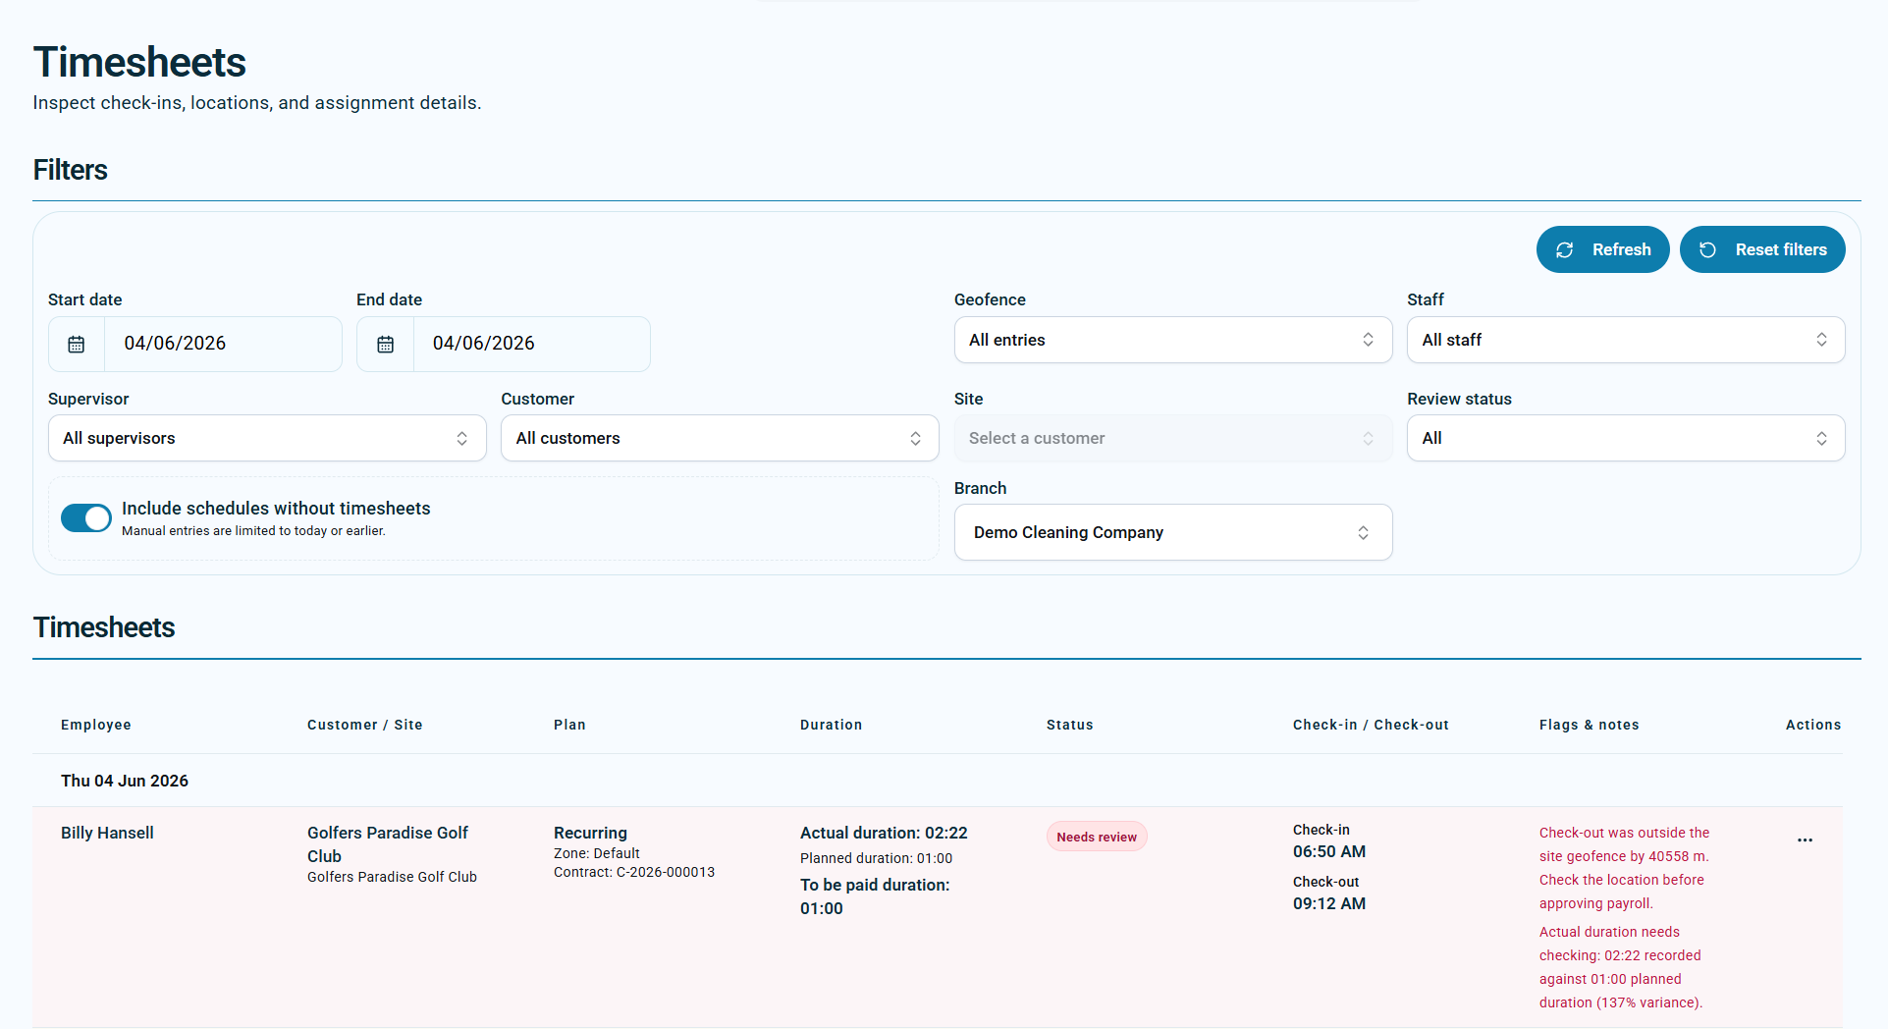
Task: Click the Needs review status badge
Action: click(1097, 837)
